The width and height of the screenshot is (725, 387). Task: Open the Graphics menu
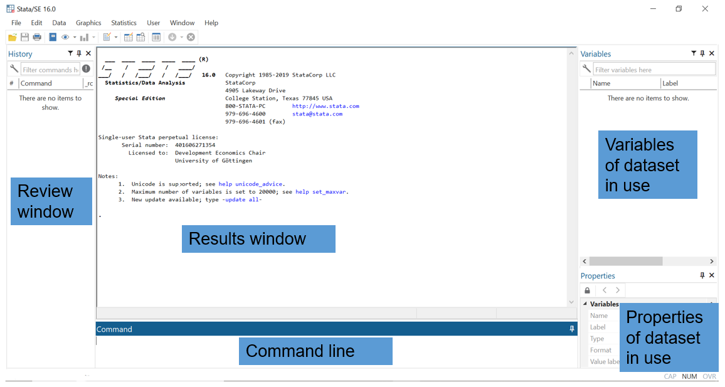pos(88,23)
